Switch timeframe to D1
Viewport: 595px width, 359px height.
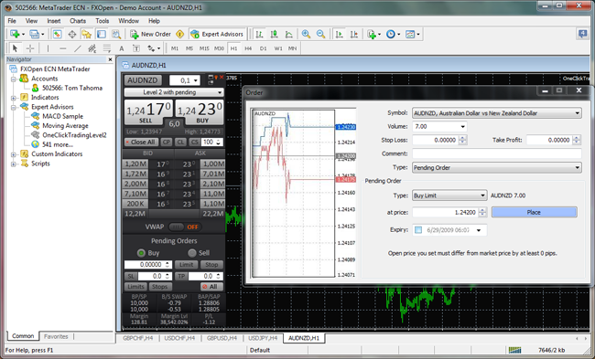click(263, 48)
